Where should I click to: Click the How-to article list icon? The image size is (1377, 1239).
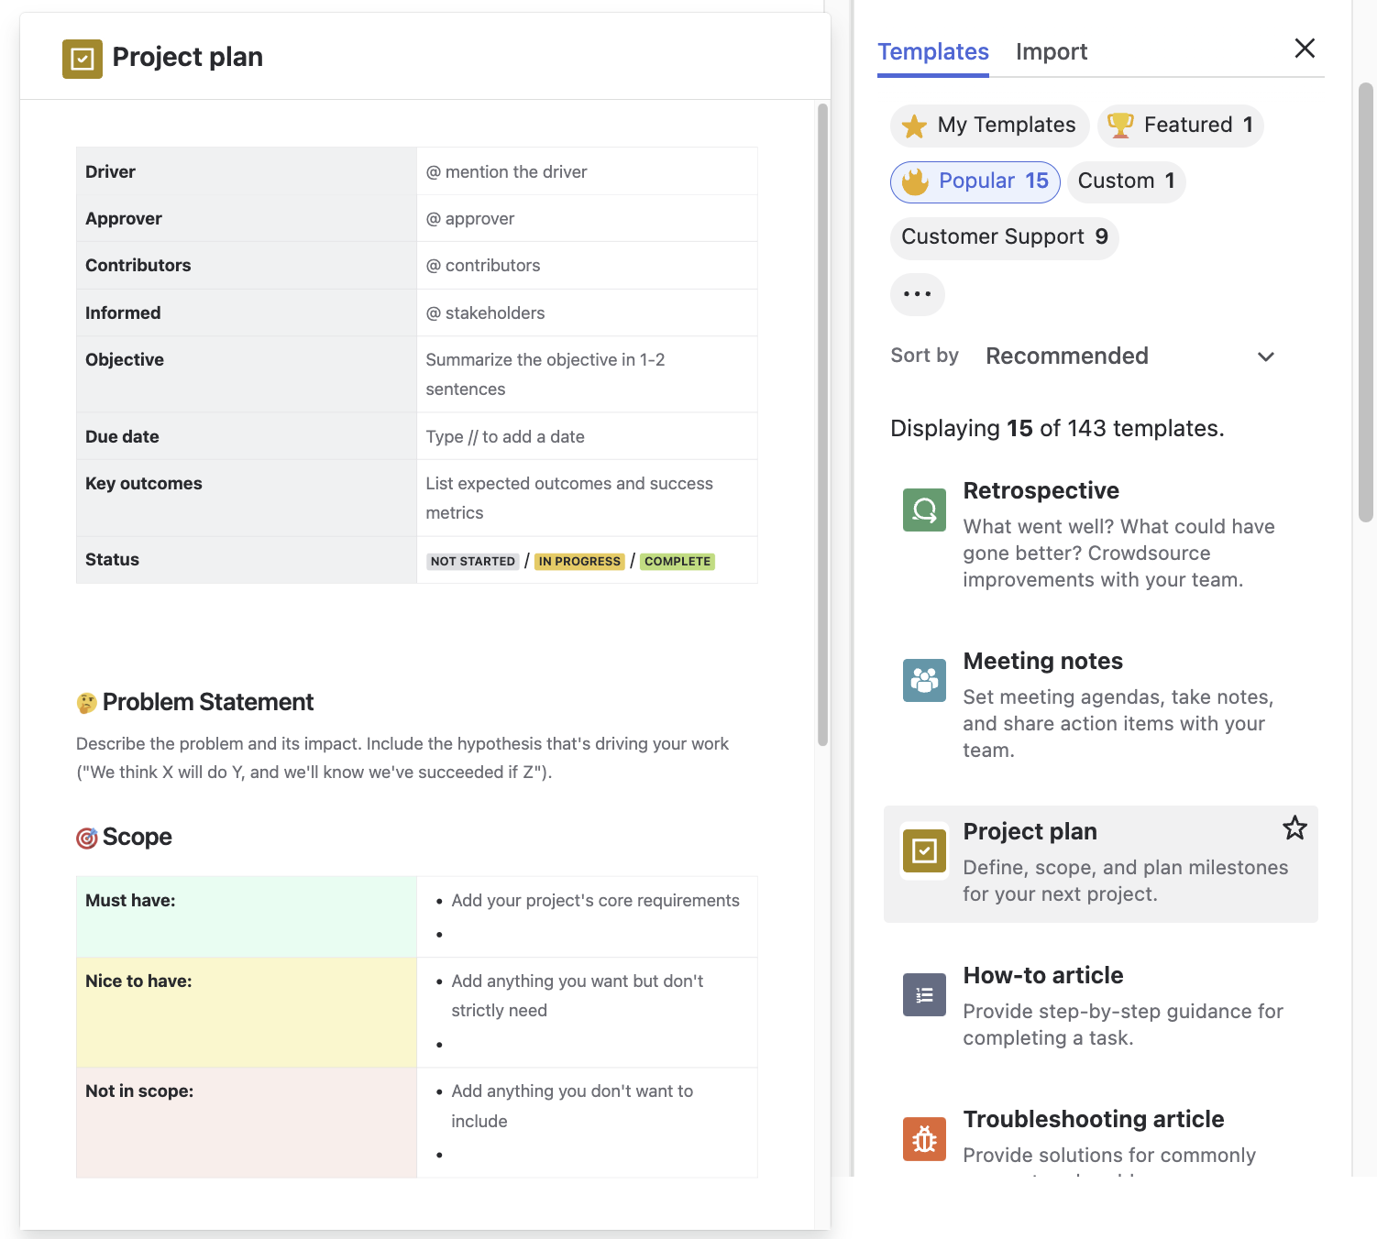click(924, 994)
